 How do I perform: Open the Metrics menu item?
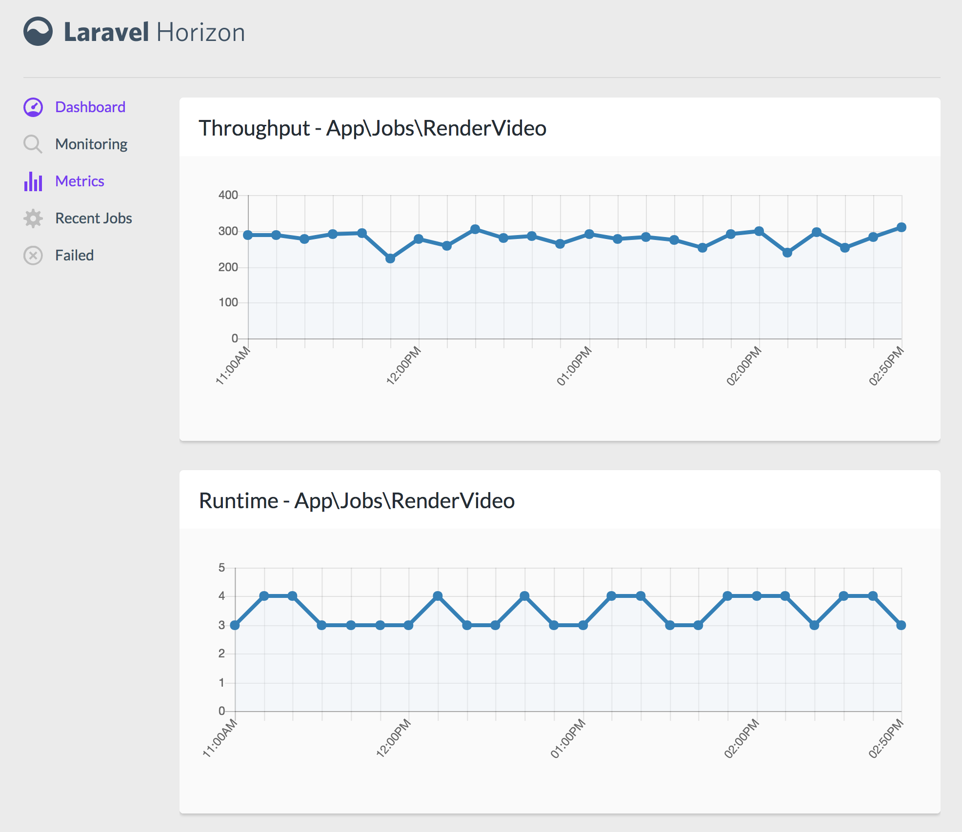pos(80,181)
